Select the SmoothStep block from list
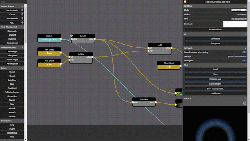The width and height of the screenshot is (250, 141). (x=12, y=133)
